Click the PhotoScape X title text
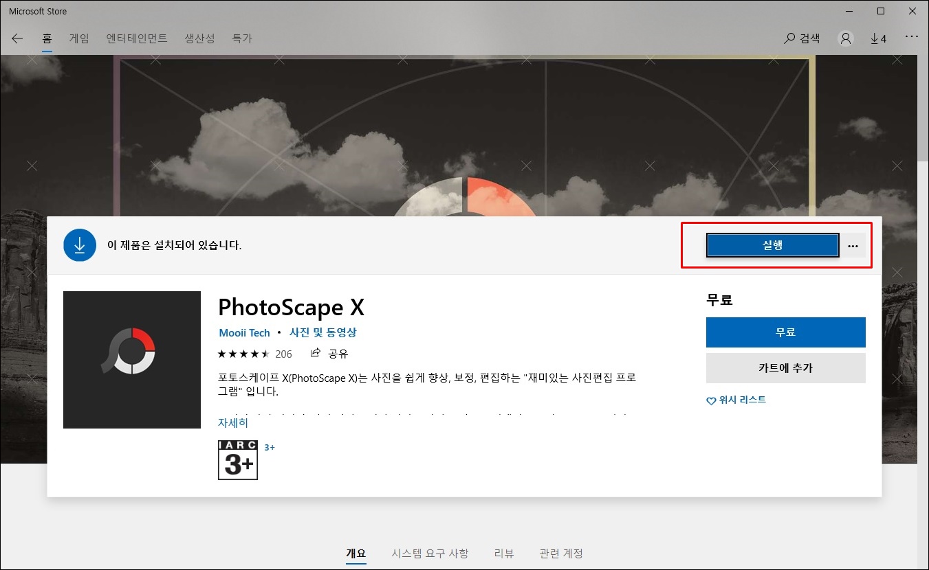Viewport: 929px width, 570px height. (x=291, y=308)
